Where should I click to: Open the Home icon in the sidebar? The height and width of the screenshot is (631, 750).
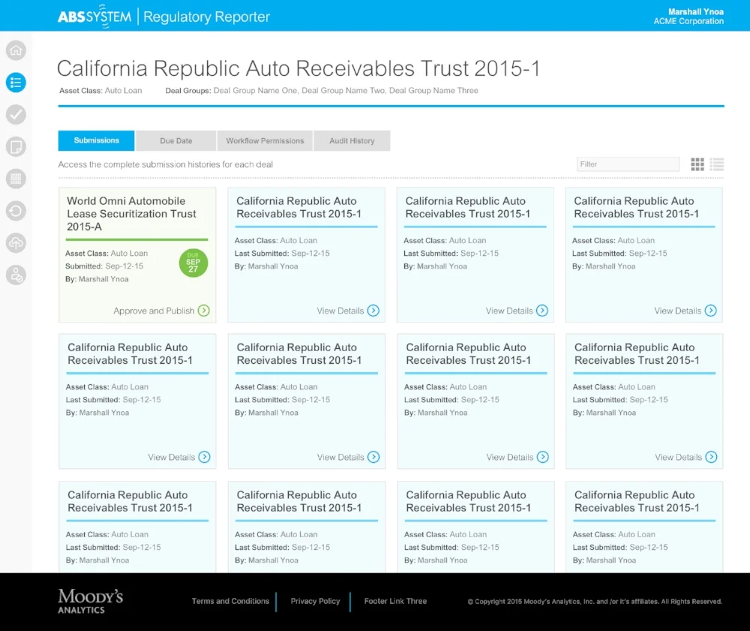click(16, 50)
